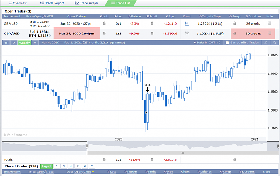Open the Trade Report tab
Screen dimensions: 280x176
coord(52,3)
